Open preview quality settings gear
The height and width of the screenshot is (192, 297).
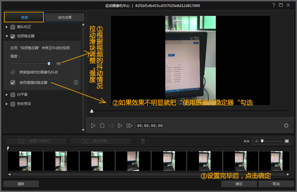point(286,125)
